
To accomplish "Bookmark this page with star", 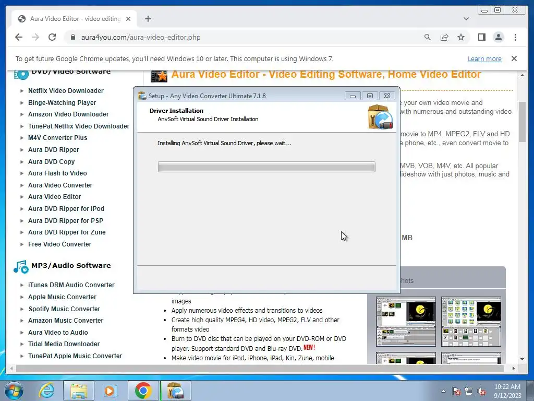I will point(461,37).
